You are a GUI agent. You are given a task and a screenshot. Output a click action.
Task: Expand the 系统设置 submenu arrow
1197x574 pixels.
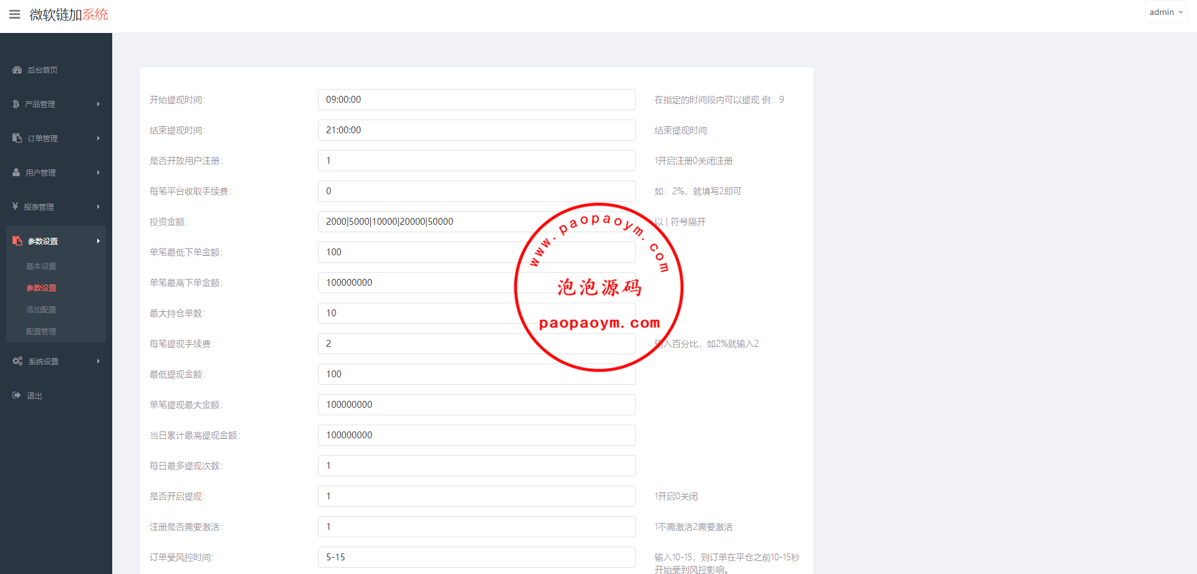pos(98,361)
